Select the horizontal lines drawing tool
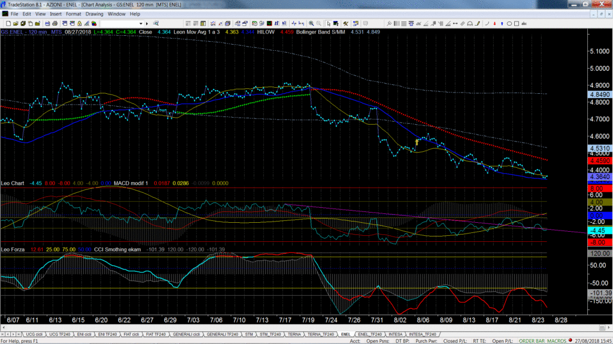613x344 pixels. (404, 24)
